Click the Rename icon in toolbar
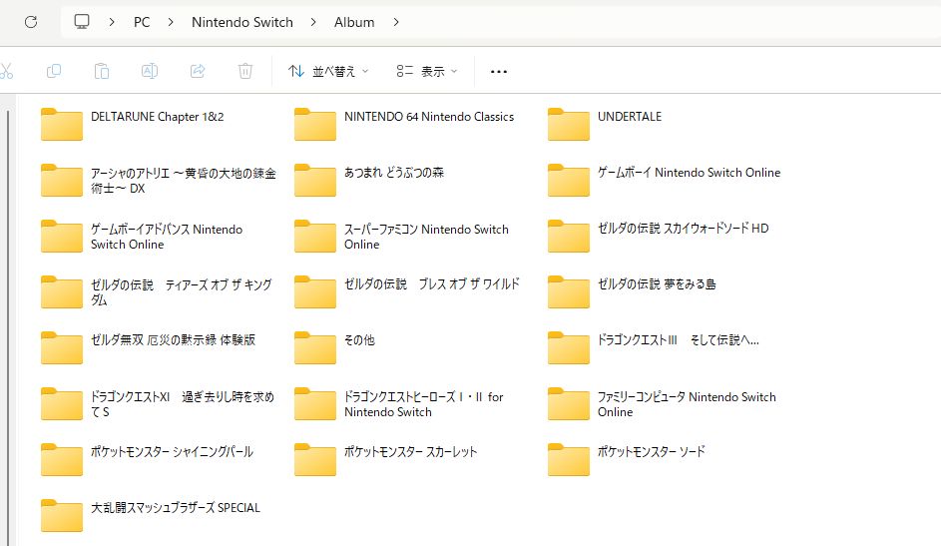 150,71
